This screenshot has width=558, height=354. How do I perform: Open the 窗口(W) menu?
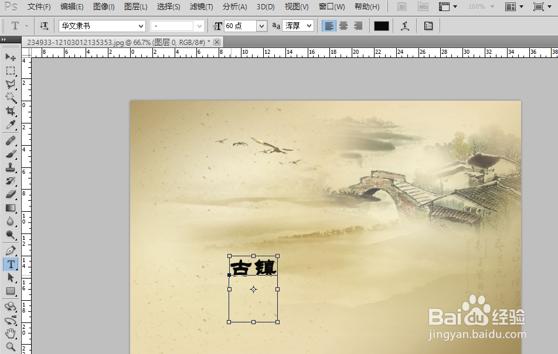332,7
